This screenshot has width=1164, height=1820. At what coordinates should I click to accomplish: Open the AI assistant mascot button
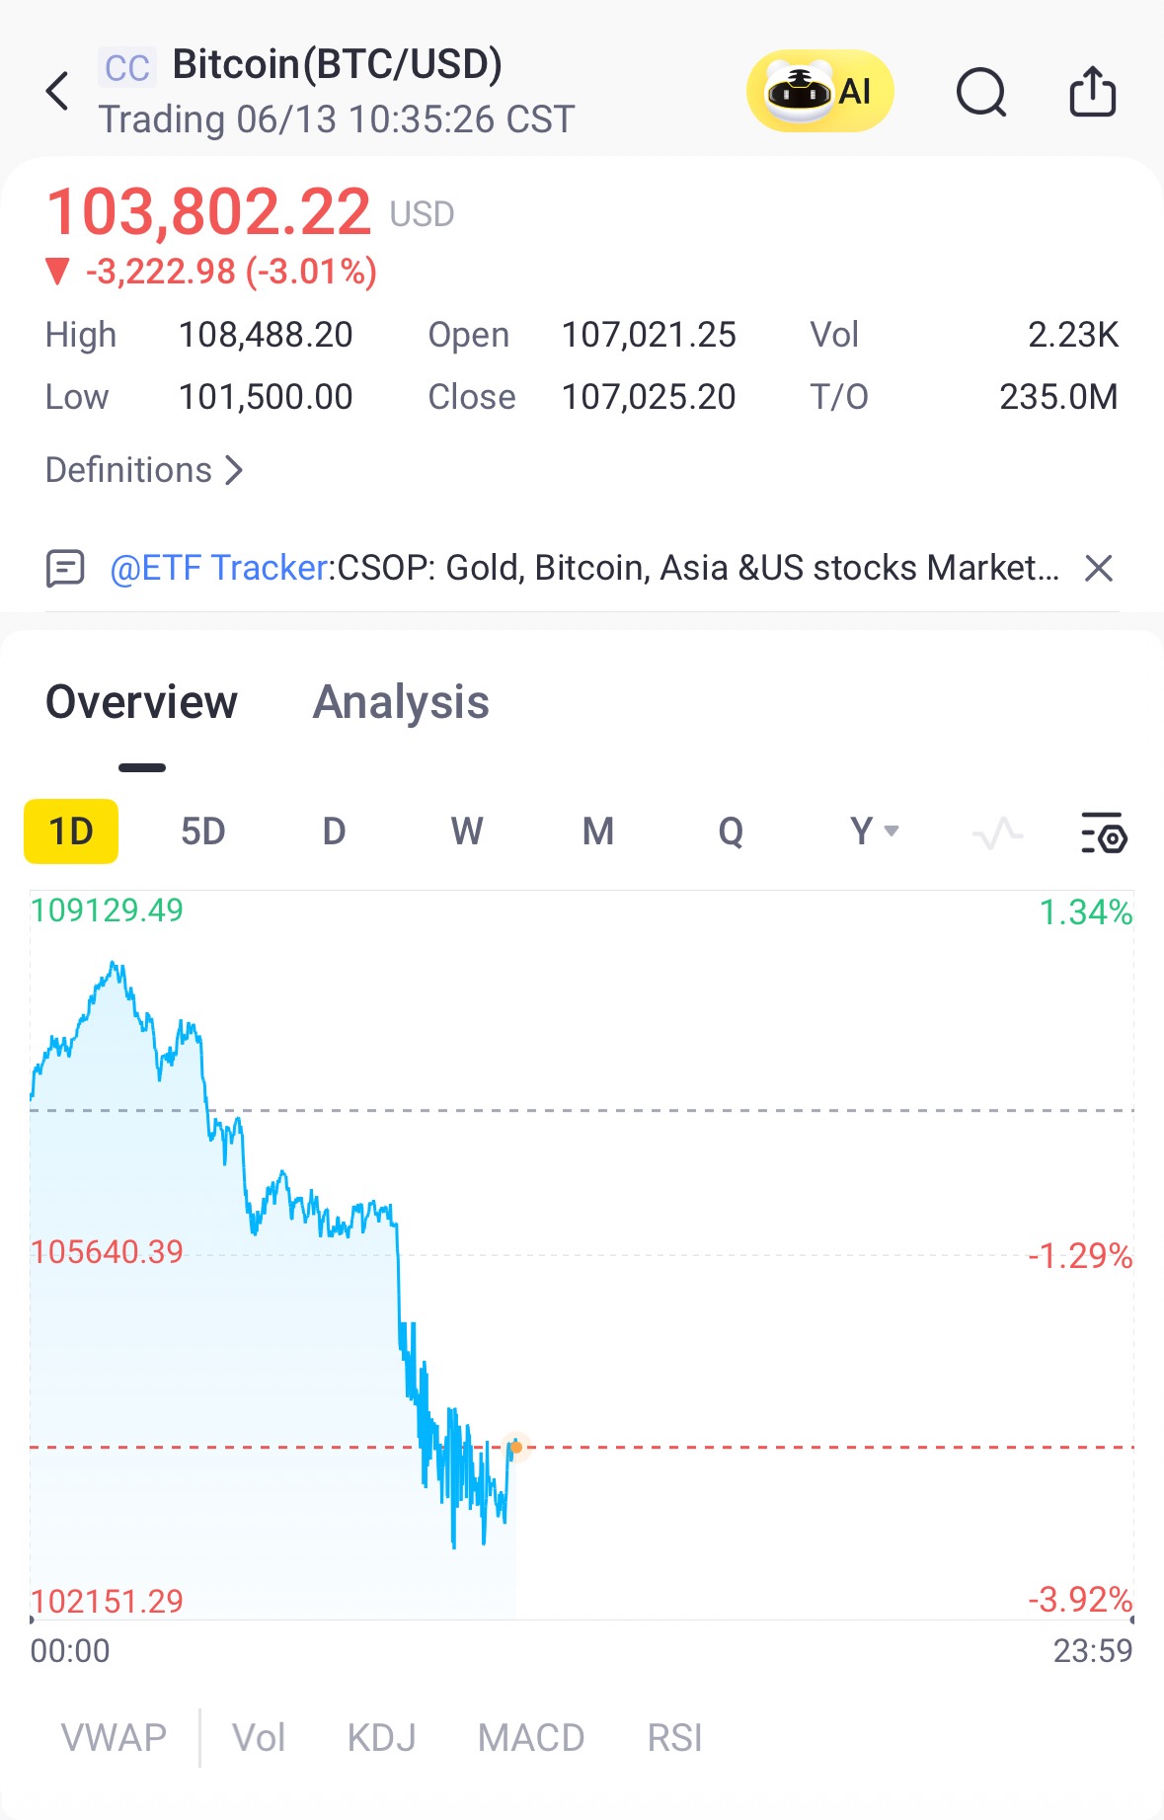819,92
